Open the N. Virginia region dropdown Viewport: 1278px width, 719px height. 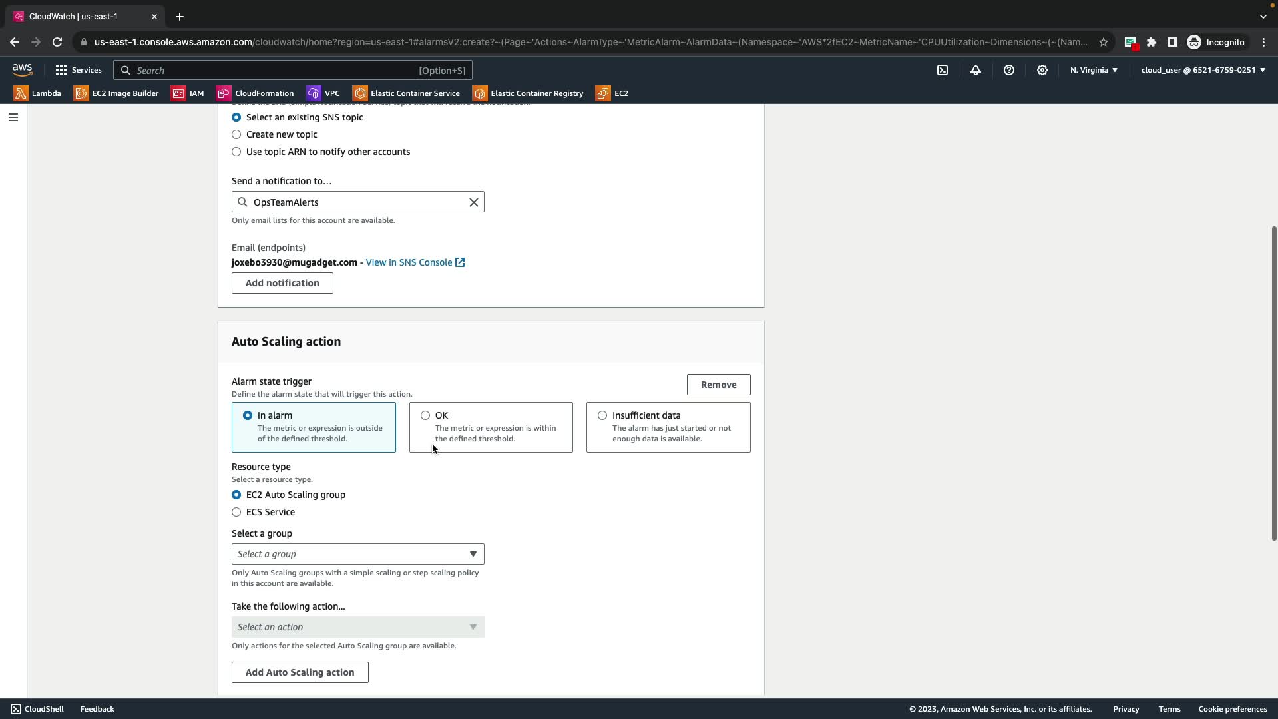(1094, 70)
